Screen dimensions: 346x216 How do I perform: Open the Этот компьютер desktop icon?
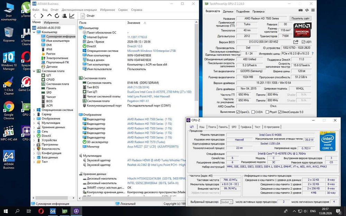coord(9,12)
